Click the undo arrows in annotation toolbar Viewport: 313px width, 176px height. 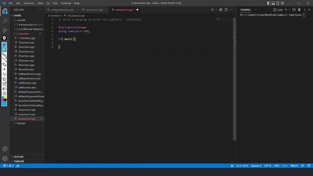pos(4,74)
